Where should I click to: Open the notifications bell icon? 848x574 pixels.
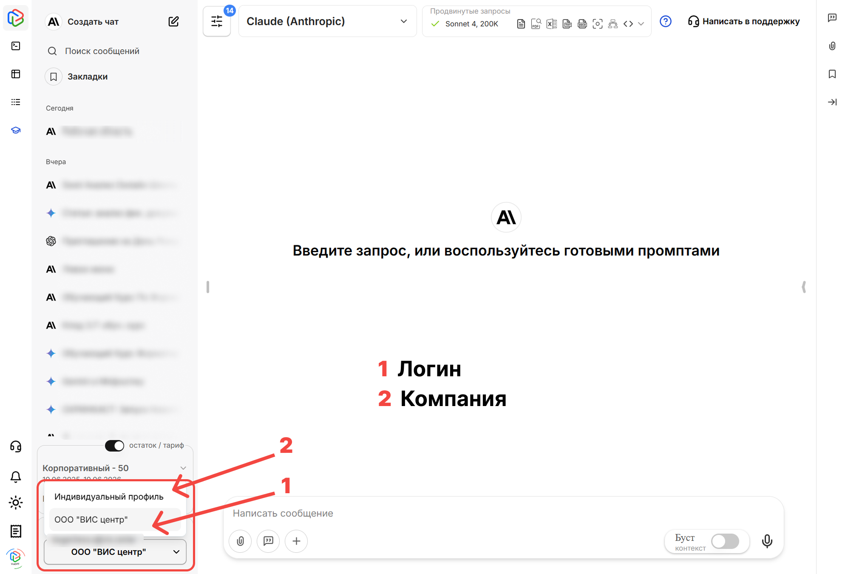[x=16, y=477]
